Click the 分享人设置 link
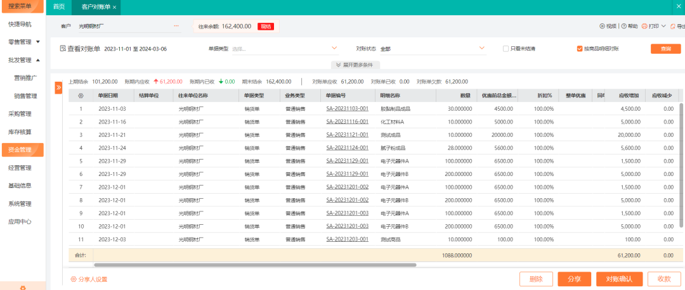685x290 pixels. pos(93,279)
